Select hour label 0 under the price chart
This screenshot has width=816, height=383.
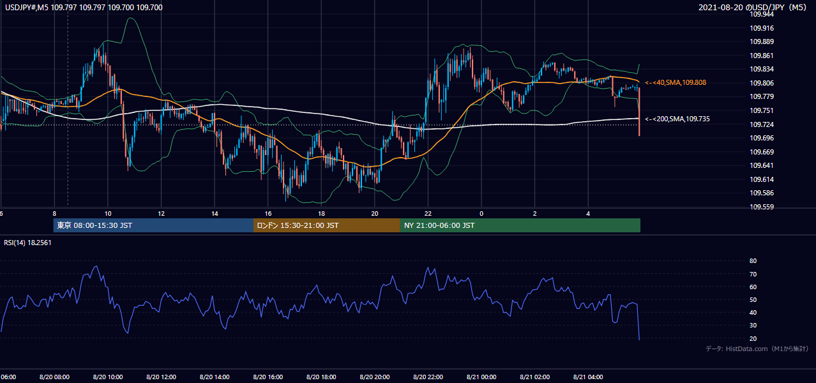pyautogui.click(x=481, y=213)
